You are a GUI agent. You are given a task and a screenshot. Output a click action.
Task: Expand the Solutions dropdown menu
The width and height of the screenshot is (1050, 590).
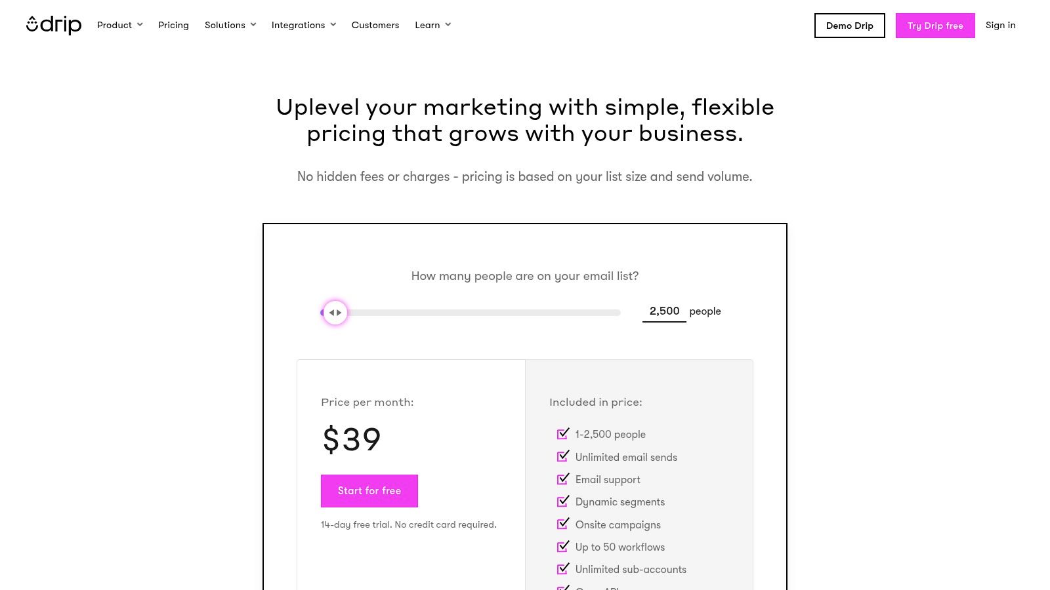pos(230,25)
